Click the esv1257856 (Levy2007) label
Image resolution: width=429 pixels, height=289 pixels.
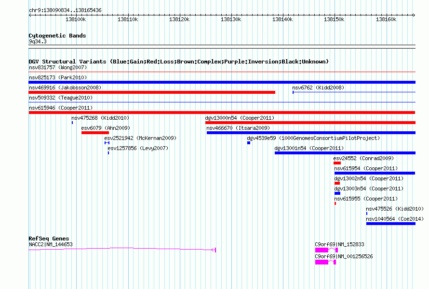pyautogui.click(x=138, y=148)
